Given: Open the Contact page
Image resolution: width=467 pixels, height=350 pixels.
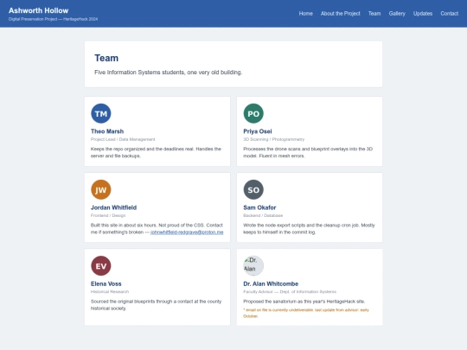Looking at the screenshot, I should pyautogui.click(x=450, y=13).
